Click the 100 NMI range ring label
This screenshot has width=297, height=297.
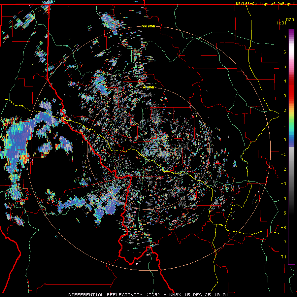(x=148, y=26)
